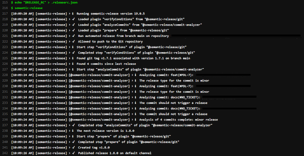Select the Start step "analyzeCommits" line
The height and width of the screenshot is (156, 304).
coord(140,69)
